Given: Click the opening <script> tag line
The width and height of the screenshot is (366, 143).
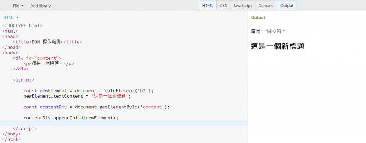Looking at the screenshot, I should (x=24, y=80).
